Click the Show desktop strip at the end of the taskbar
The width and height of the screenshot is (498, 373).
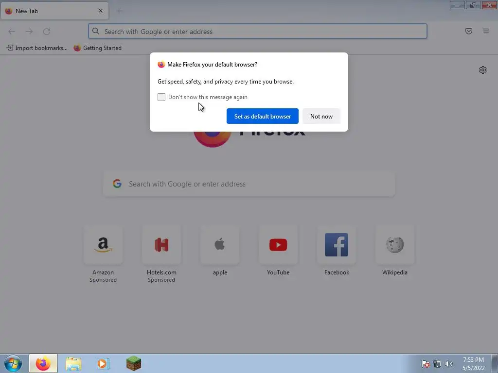click(x=494, y=363)
